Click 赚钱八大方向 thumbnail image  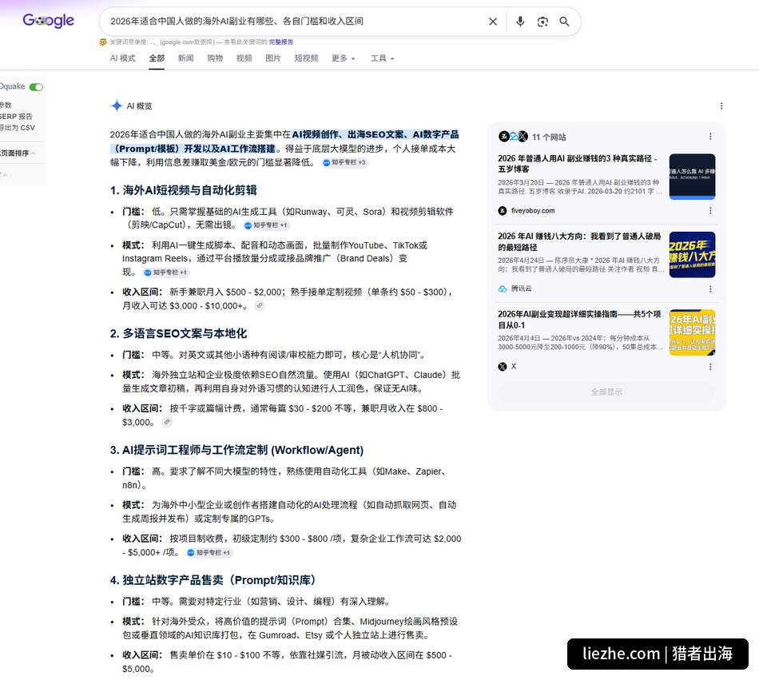pyautogui.click(x=692, y=255)
